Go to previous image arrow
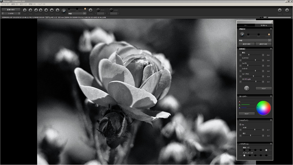Viewport: 293px width, 165px height. (3, 13)
